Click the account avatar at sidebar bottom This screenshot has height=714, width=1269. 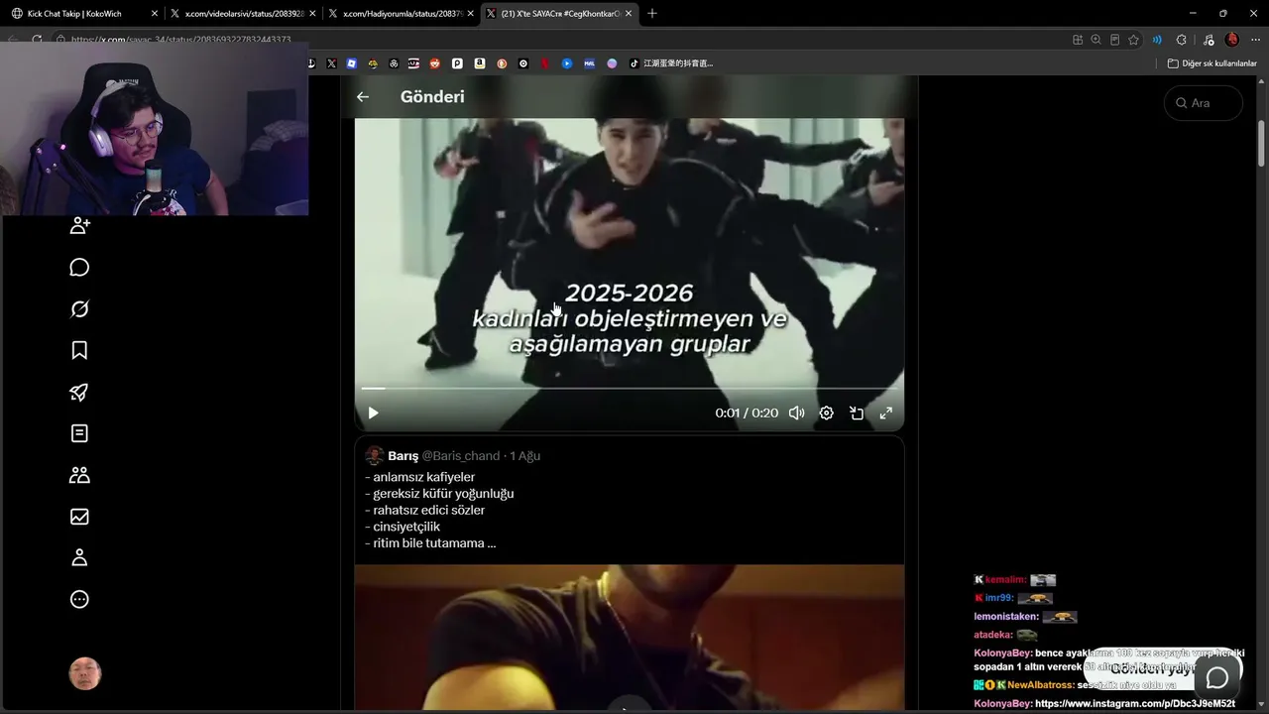pos(85,673)
